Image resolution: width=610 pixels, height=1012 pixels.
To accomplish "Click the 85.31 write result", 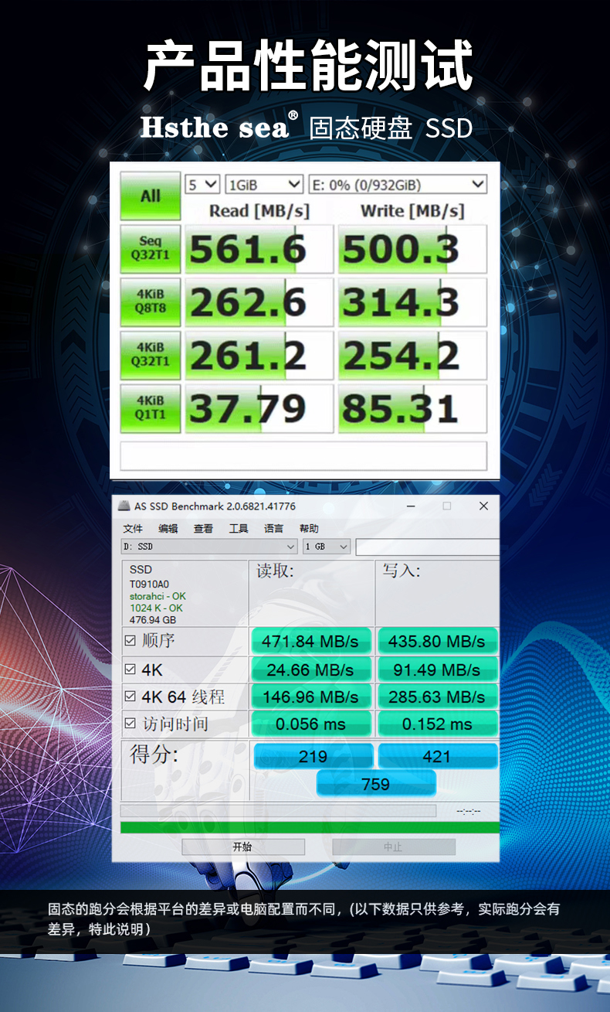I will pos(412,408).
